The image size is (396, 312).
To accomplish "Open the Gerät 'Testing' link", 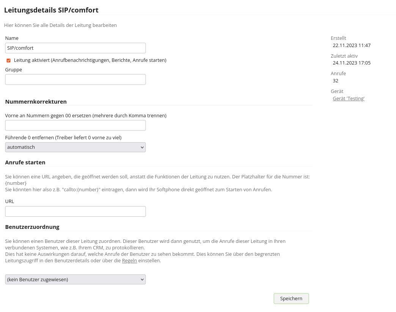I will pos(349,99).
